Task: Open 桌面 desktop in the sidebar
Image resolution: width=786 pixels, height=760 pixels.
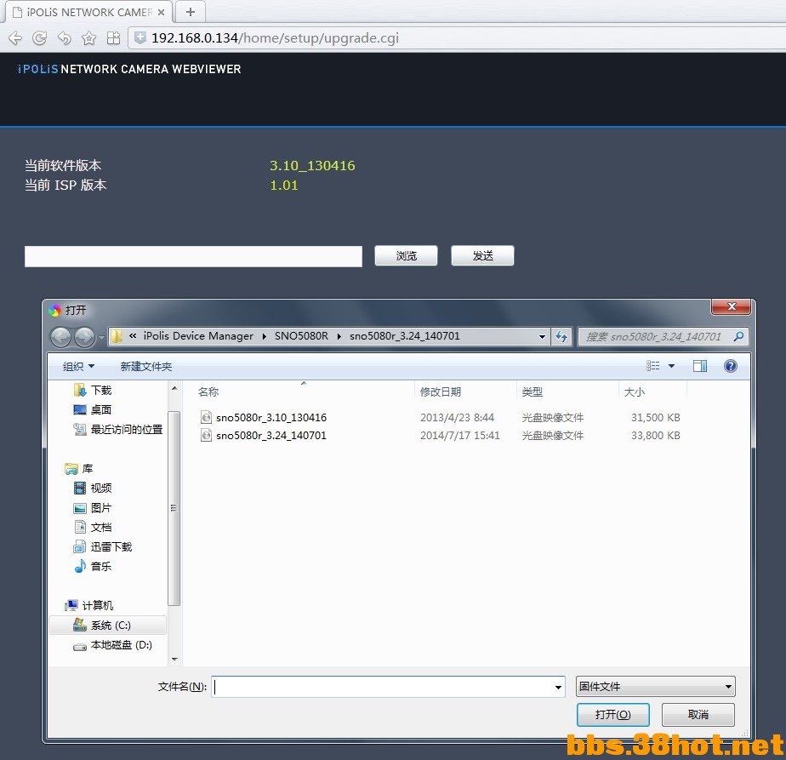Action: coord(100,410)
